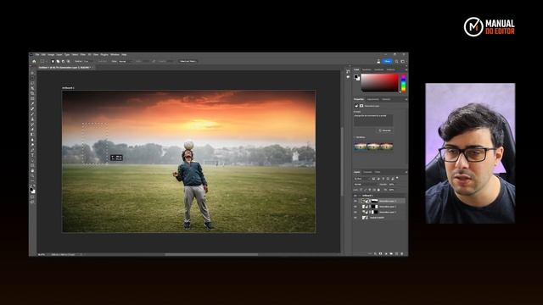This screenshot has height=305, width=543.
Task: Select the Spot Healing Brush tool
Action: (32, 109)
